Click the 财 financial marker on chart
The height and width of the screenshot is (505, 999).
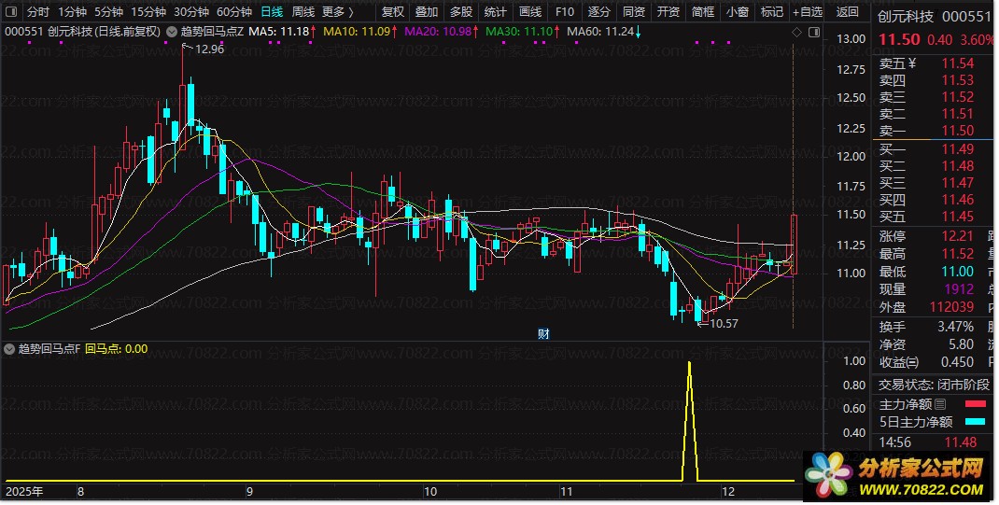(542, 333)
